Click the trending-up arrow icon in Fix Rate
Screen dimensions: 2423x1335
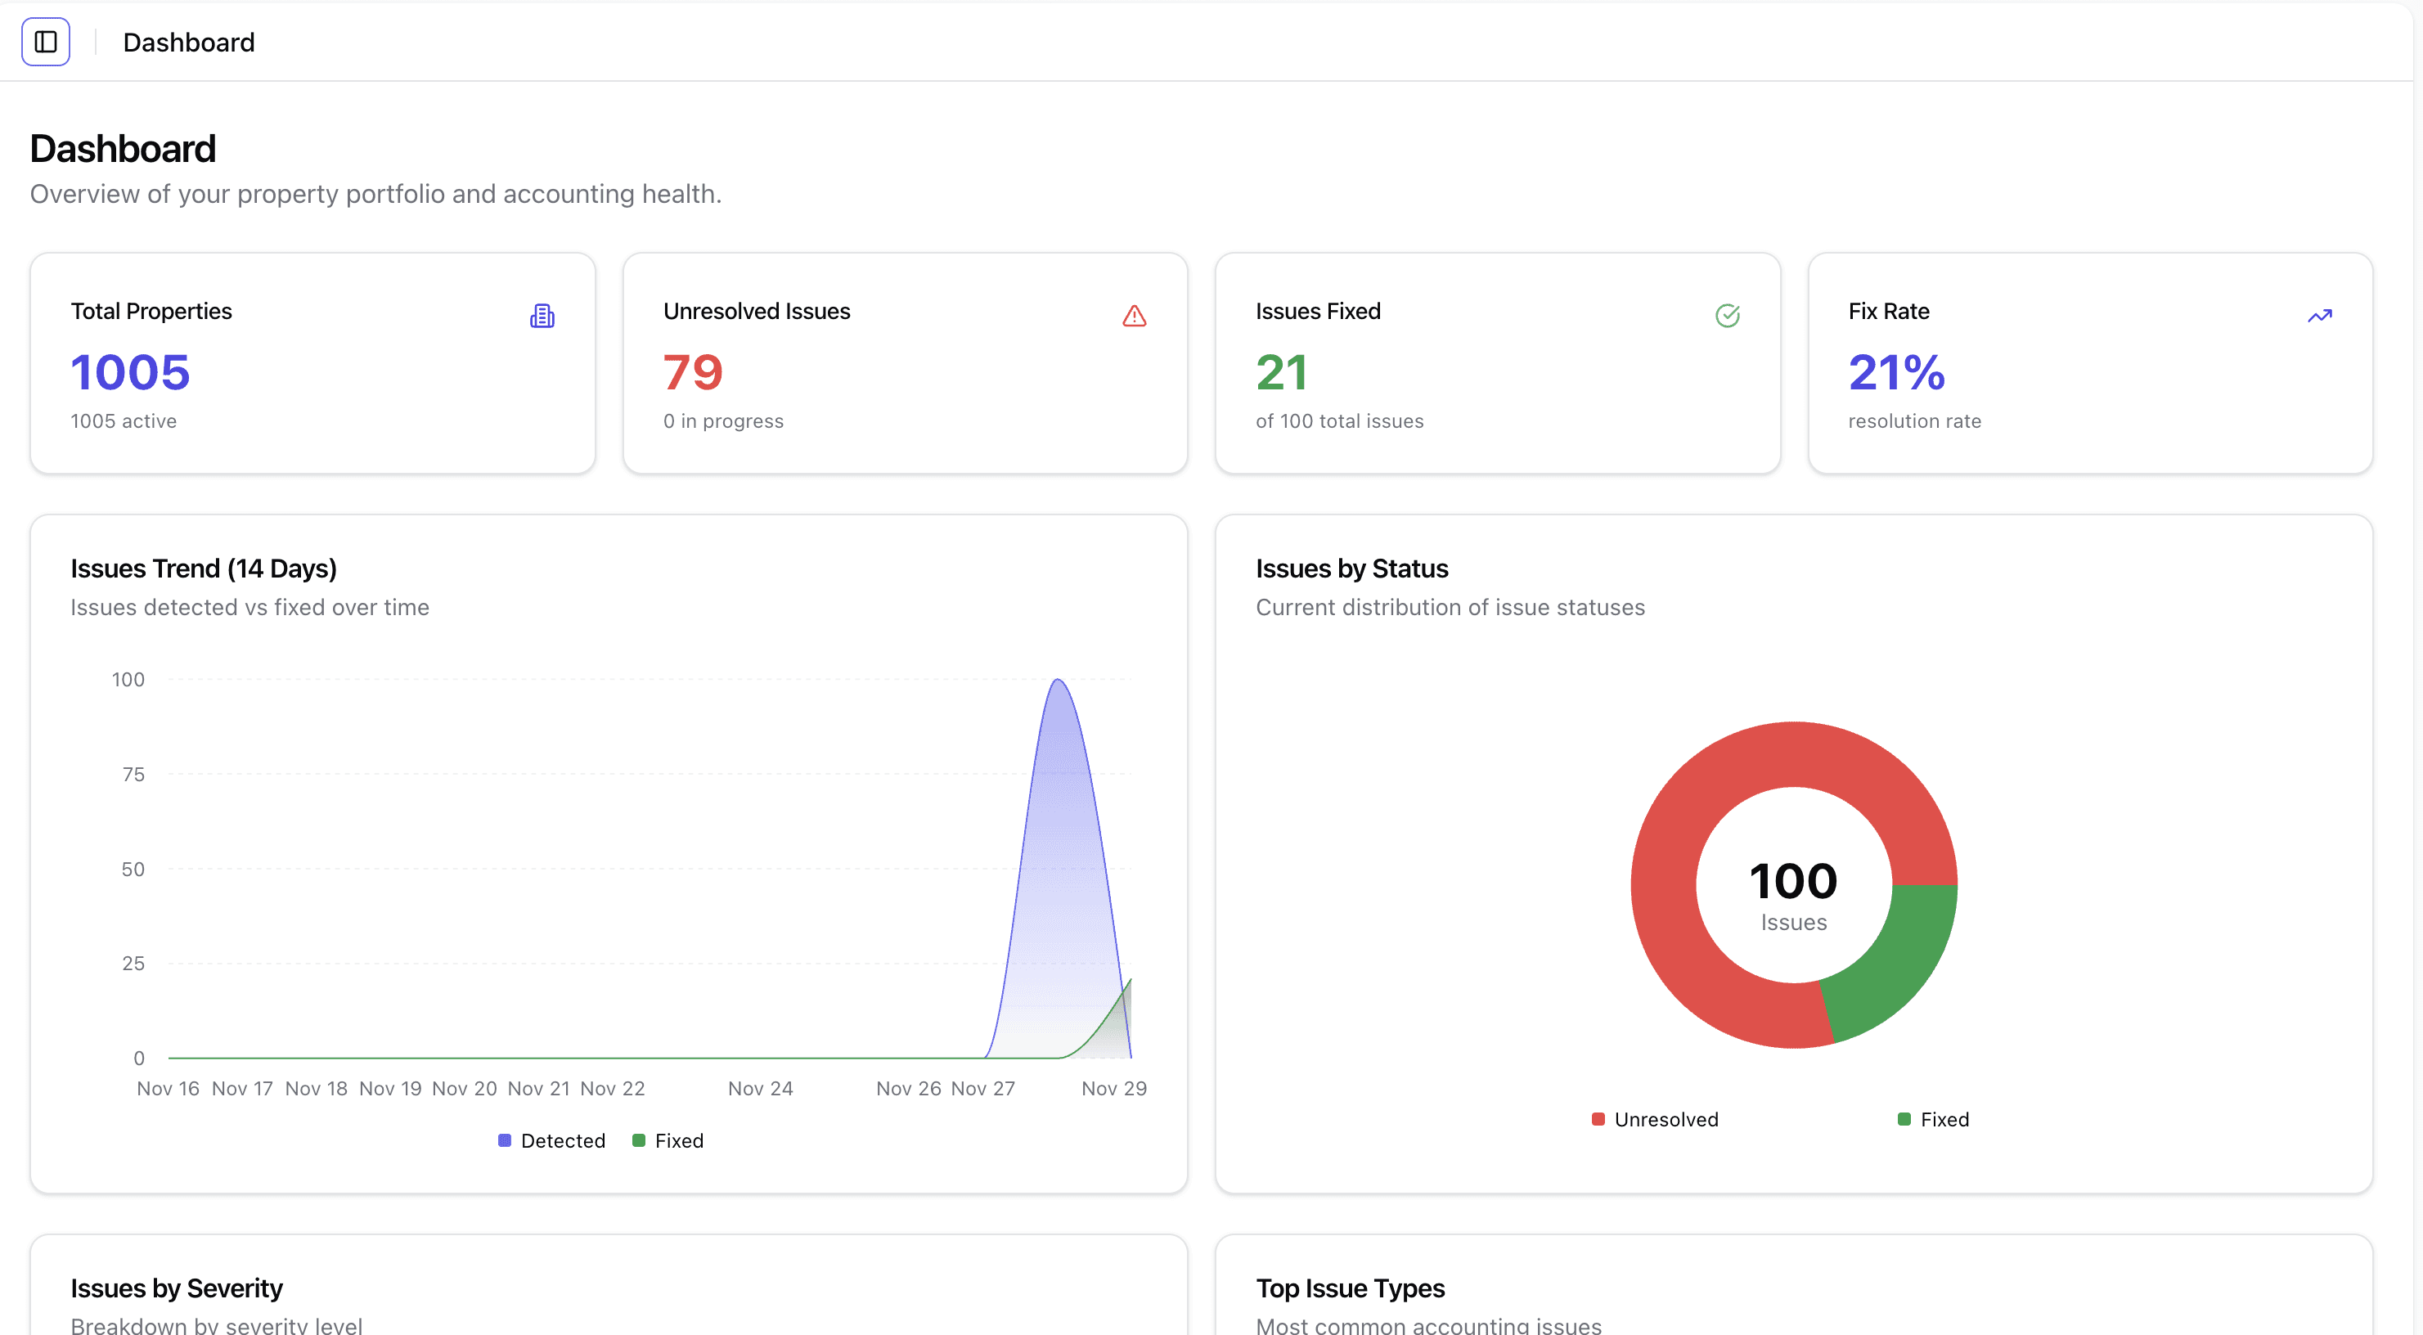2320,316
